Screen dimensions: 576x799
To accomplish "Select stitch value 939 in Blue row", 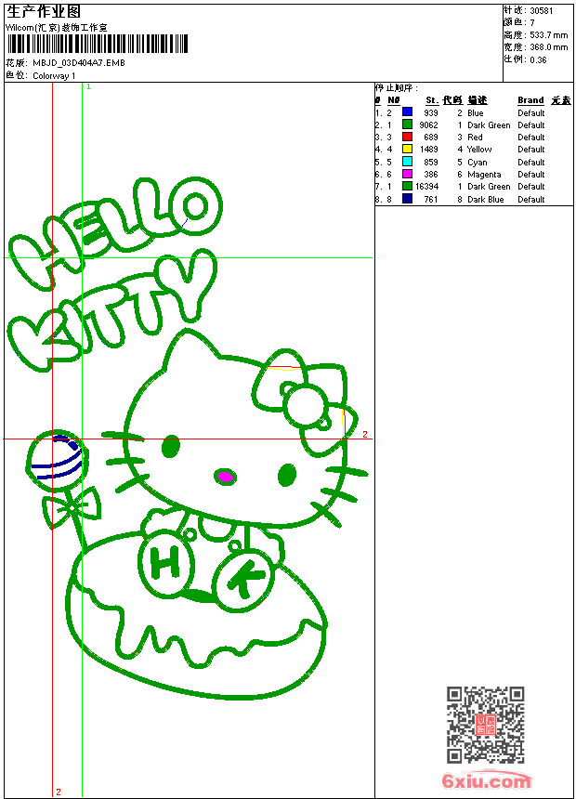I will point(431,113).
